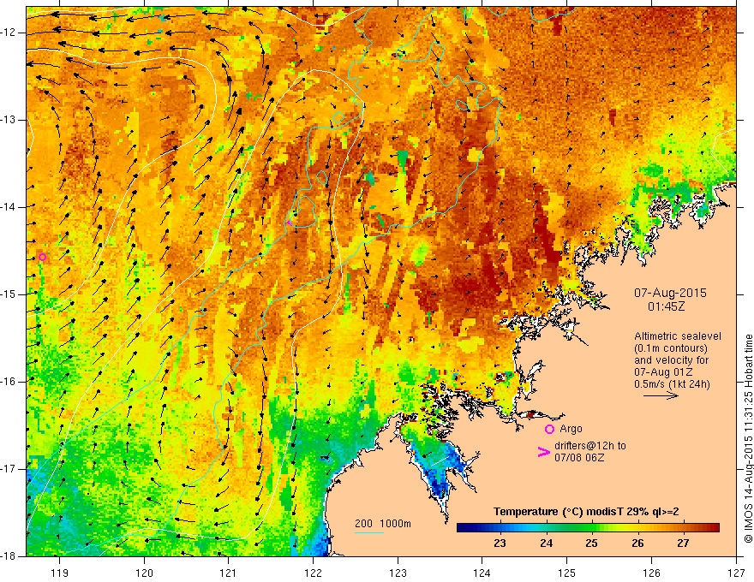Click the 0.5m/s velocity reference arrow
Viewport: 754px width, 582px height.
661,395
